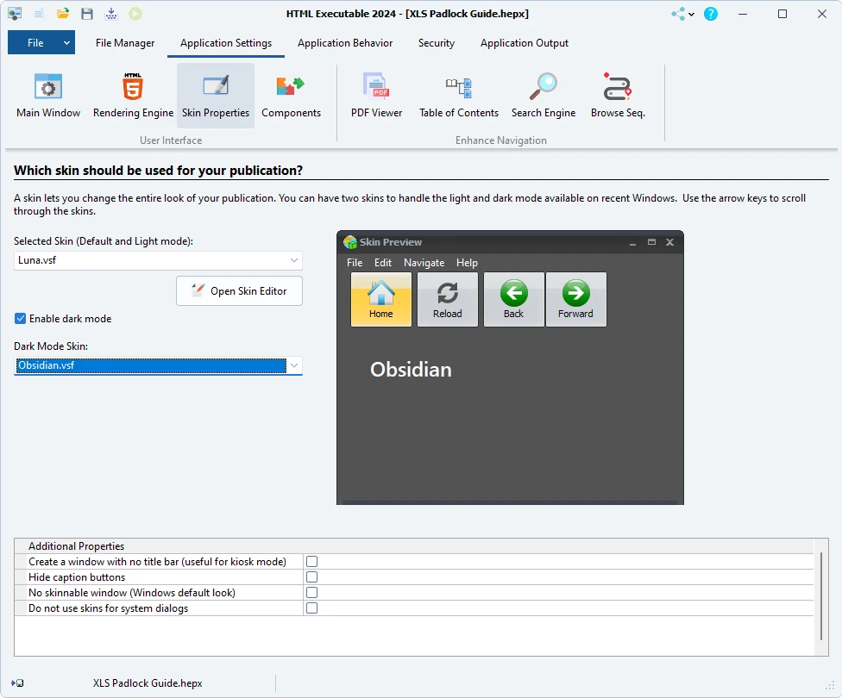This screenshot has height=698, width=842.
Task: Open the help question mark icon
Action: [710, 14]
